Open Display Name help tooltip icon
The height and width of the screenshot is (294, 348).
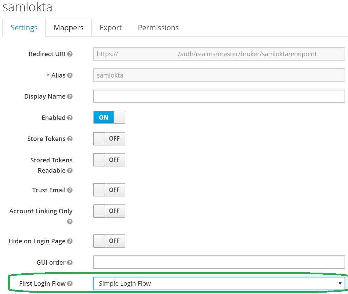[70, 97]
